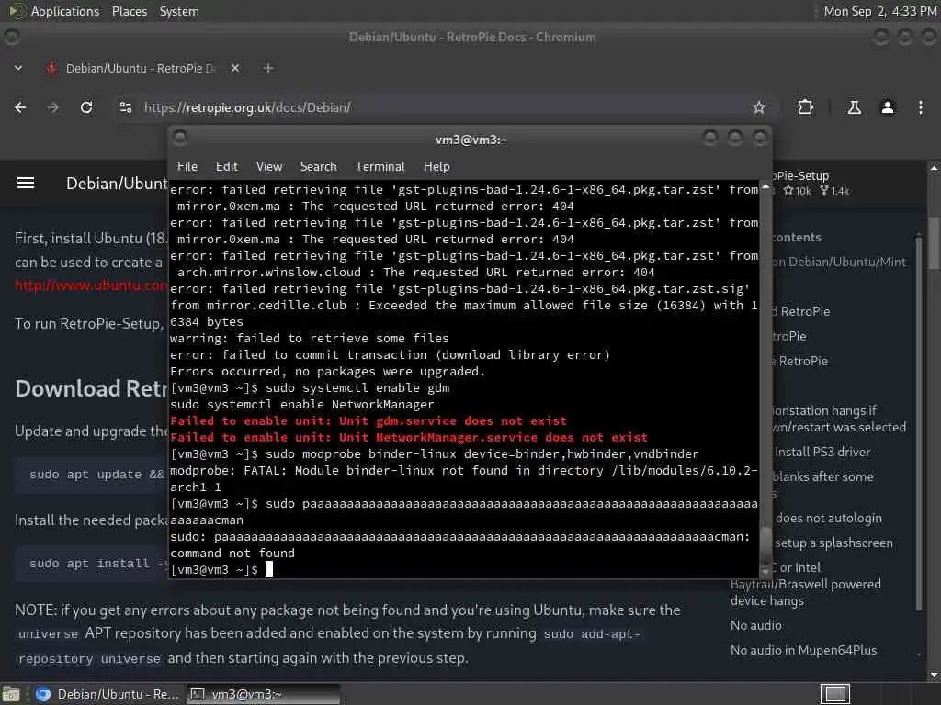The height and width of the screenshot is (705, 941).
Task: Open terminal Edit menu
Action: [x=226, y=167]
